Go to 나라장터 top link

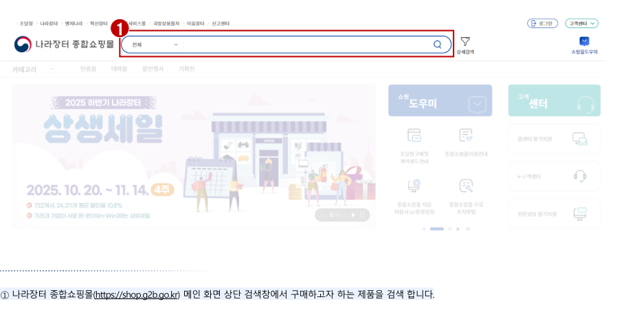point(49,23)
